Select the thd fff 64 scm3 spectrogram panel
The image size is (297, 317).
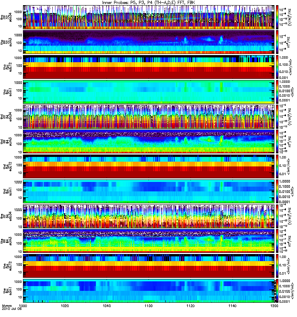pos(148,141)
